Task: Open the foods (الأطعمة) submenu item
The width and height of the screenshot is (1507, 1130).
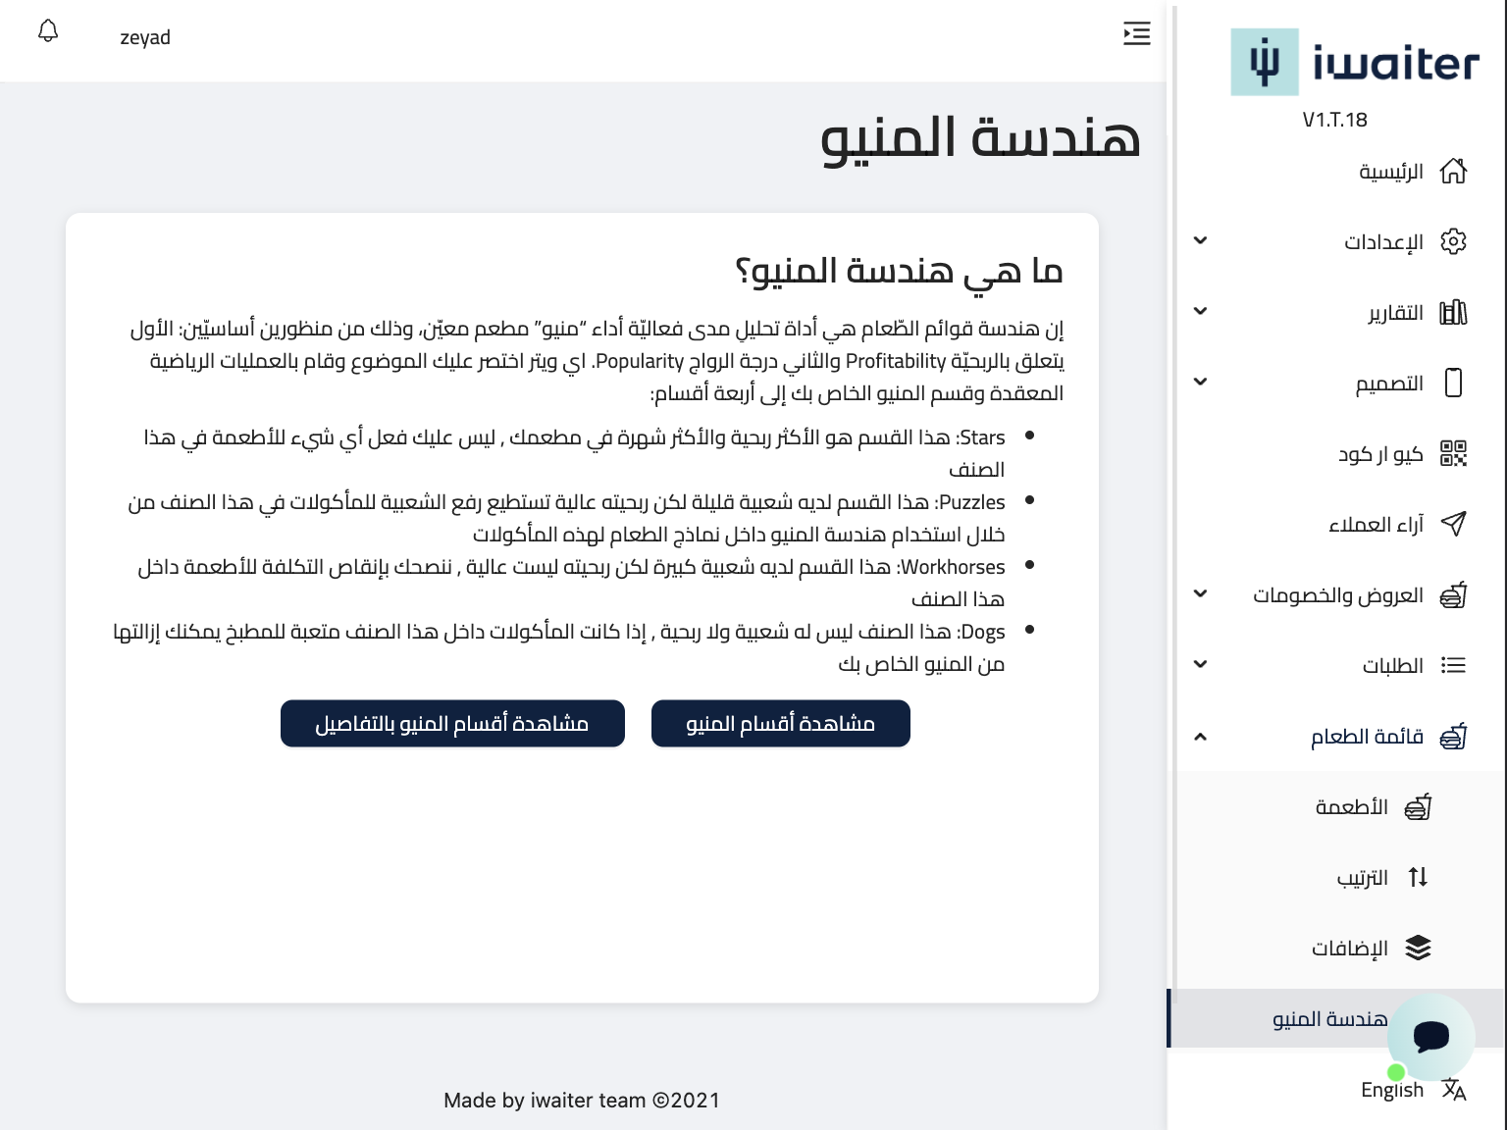Action: click(x=1351, y=807)
